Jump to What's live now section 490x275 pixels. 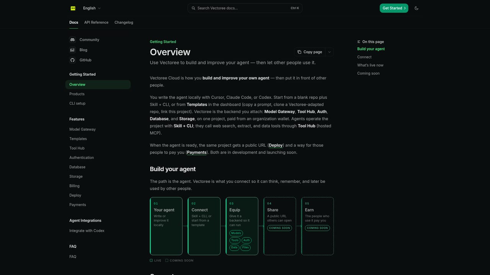370,65
